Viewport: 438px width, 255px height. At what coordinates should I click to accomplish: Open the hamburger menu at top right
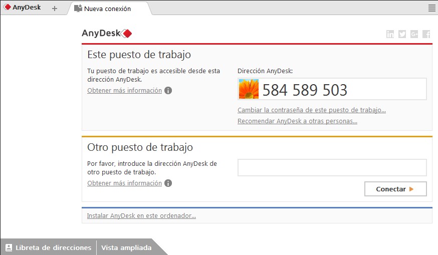click(x=432, y=8)
